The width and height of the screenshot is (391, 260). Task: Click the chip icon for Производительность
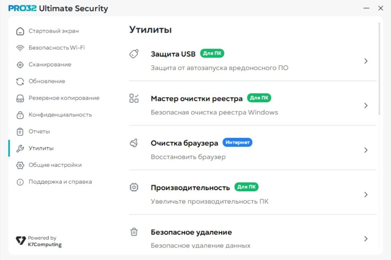point(134,187)
